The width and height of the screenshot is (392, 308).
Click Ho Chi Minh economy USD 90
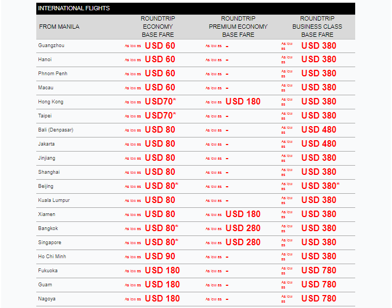[160, 257]
